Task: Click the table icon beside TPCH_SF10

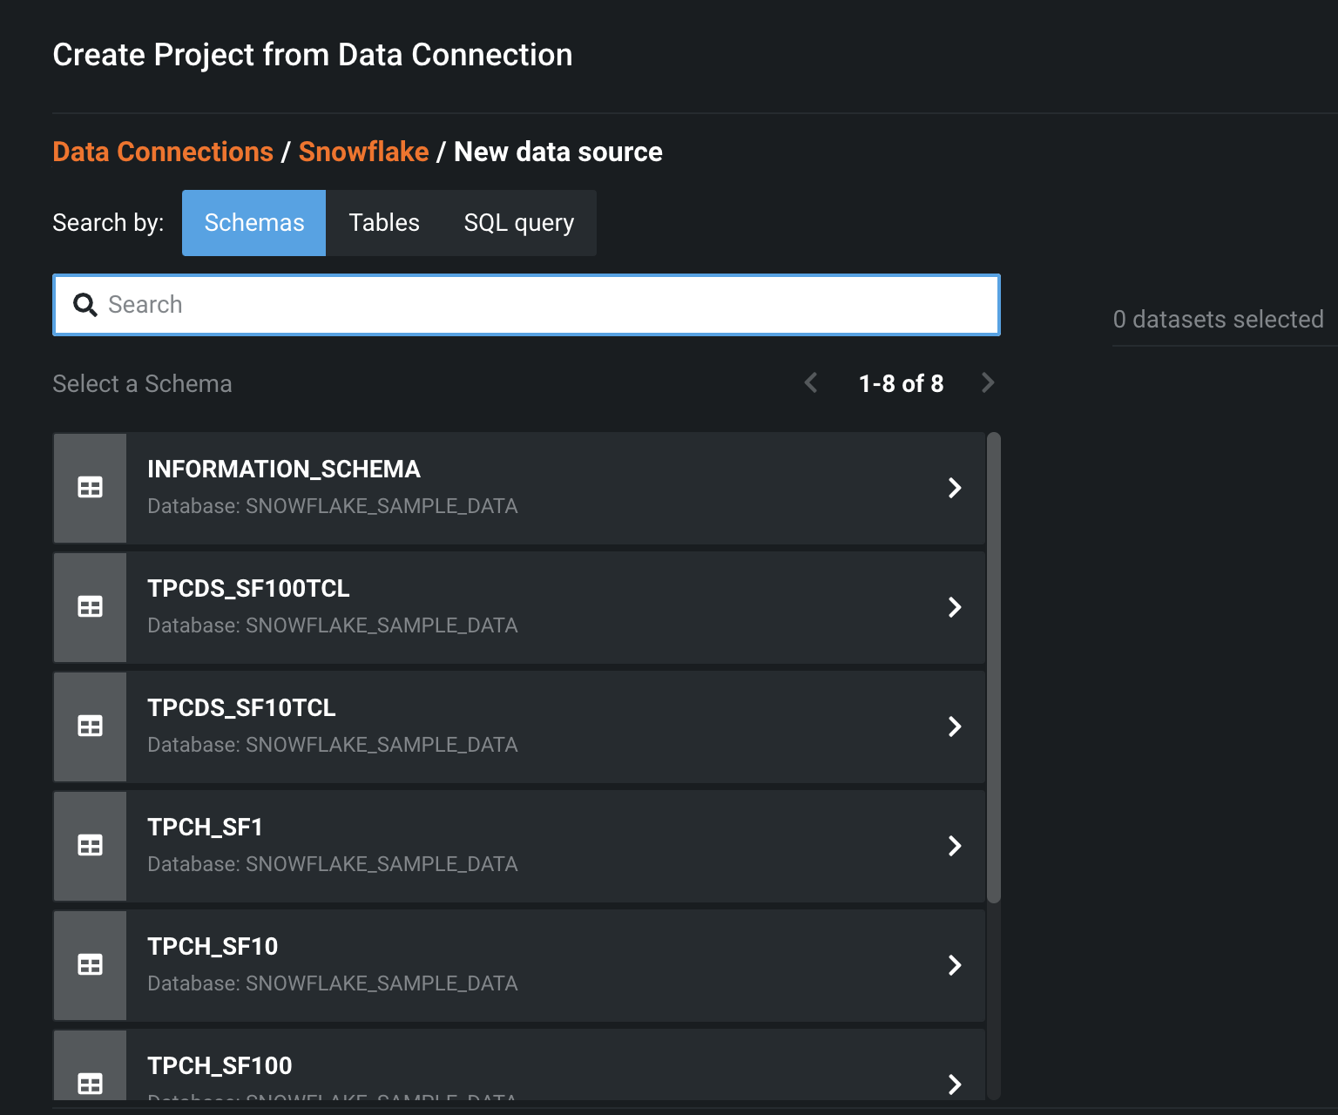Action: (90, 965)
